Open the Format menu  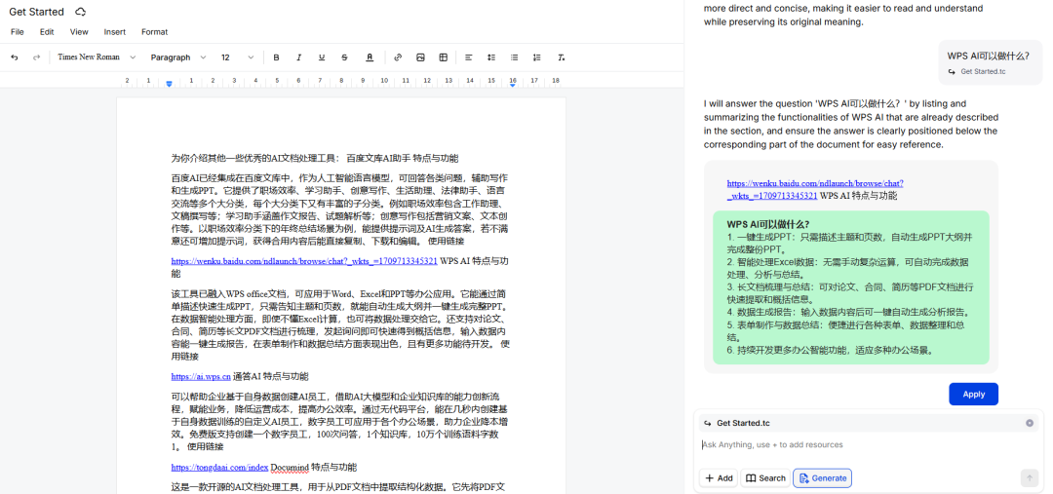154,32
